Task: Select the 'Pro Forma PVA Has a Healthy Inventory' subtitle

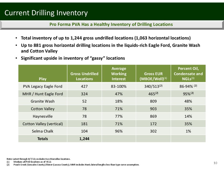Action: [x=111, y=25]
